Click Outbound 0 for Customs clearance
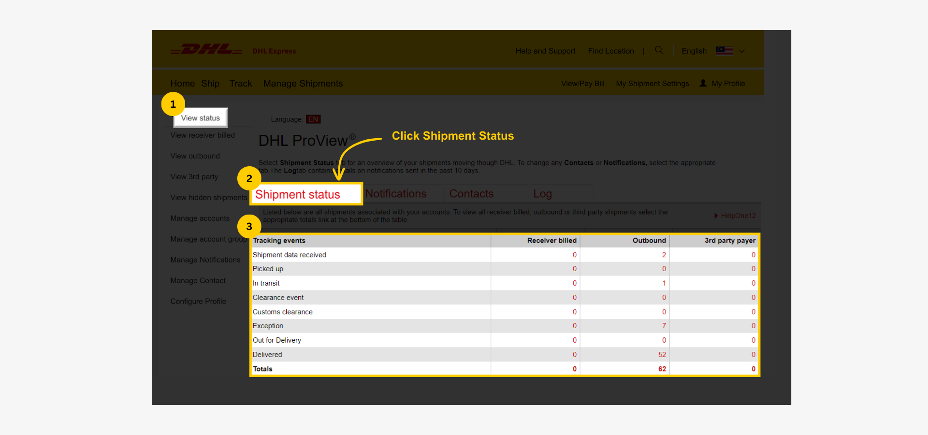The width and height of the screenshot is (928, 435). pos(664,312)
